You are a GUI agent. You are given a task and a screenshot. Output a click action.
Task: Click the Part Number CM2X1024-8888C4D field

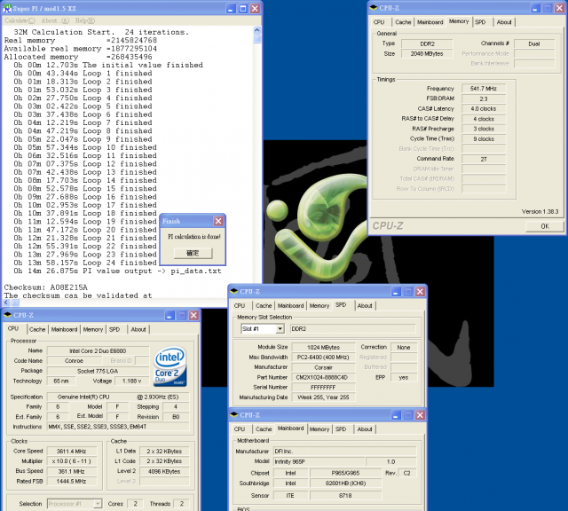click(322, 377)
